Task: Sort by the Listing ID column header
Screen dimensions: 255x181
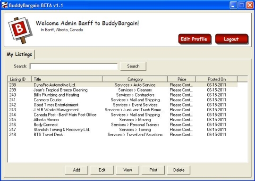Action: (x=19, y=79)
